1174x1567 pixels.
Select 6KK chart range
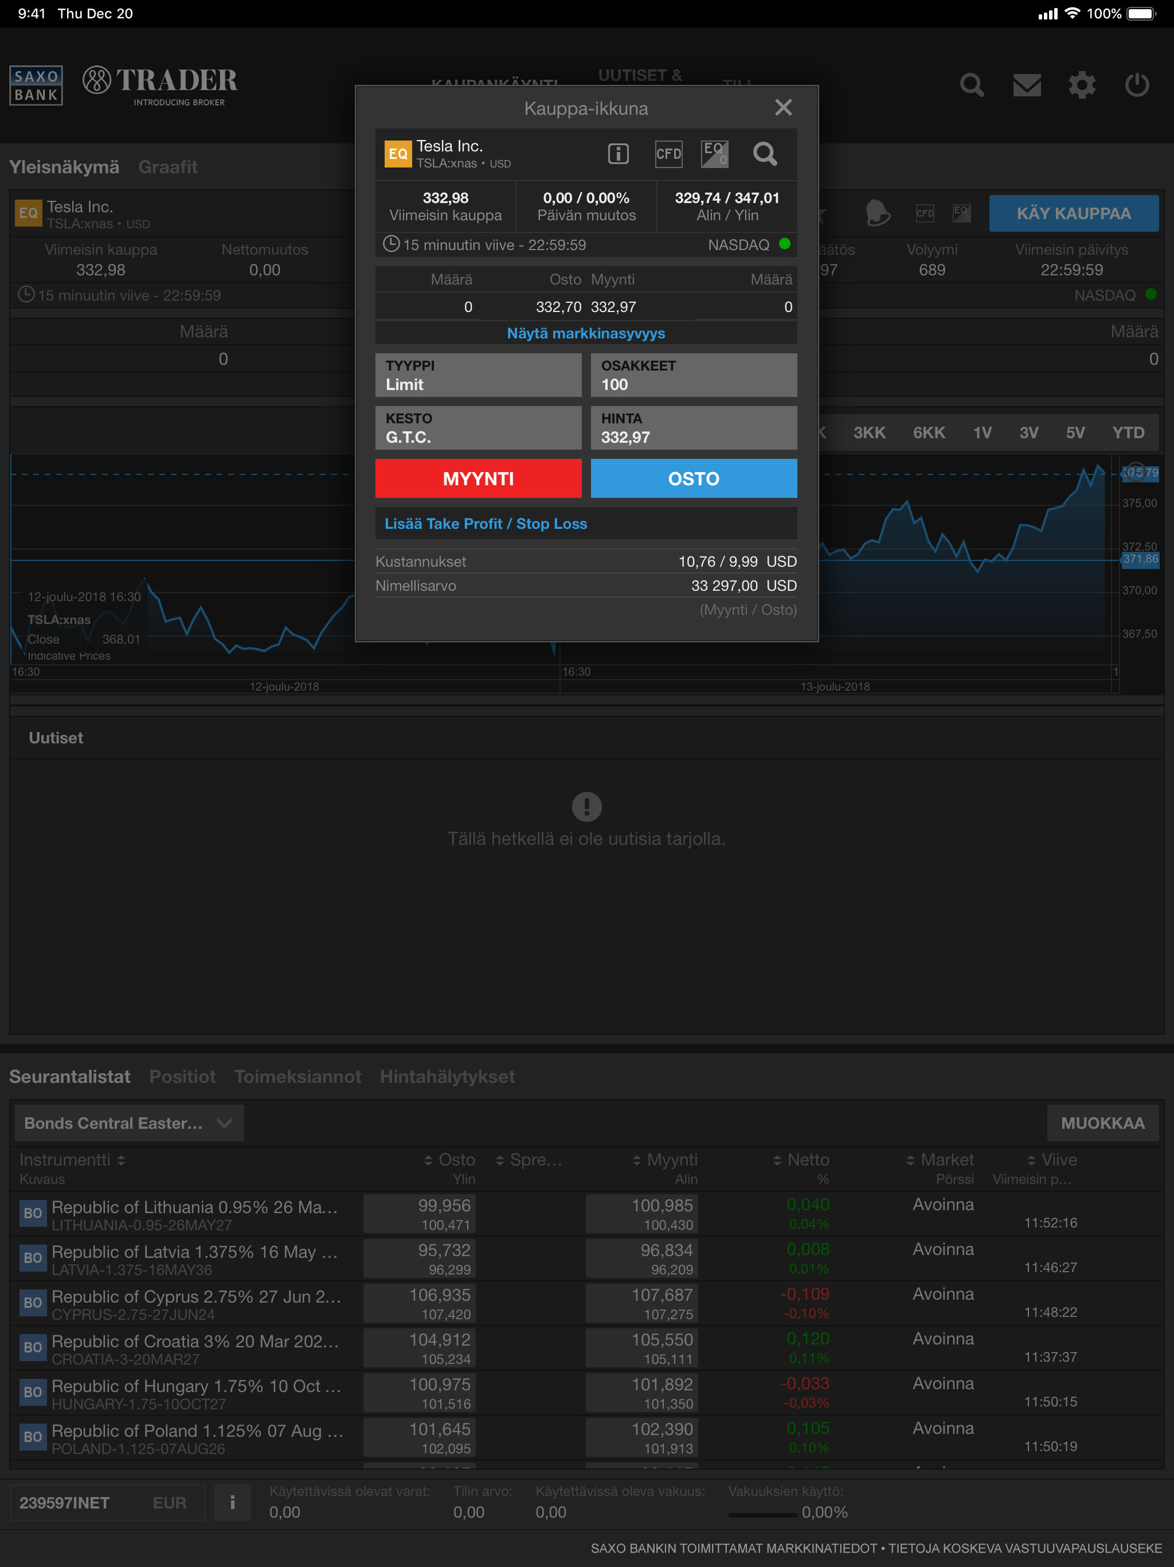[928, 433]
